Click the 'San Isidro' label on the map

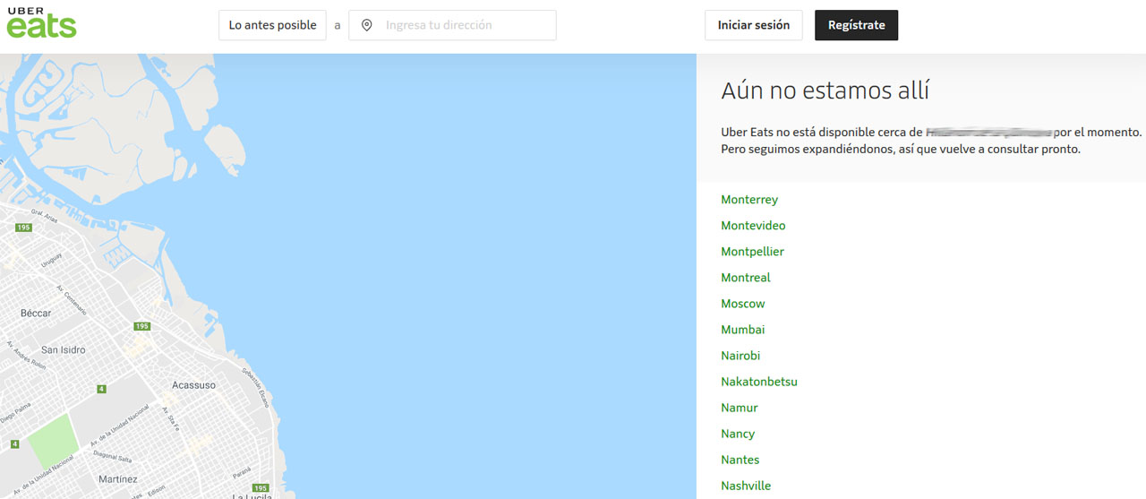pos(64,350)
